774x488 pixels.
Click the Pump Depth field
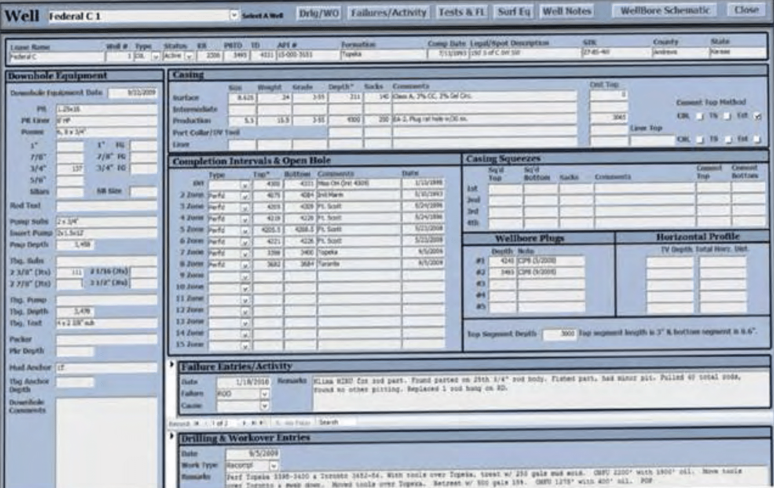pos(76,245)
